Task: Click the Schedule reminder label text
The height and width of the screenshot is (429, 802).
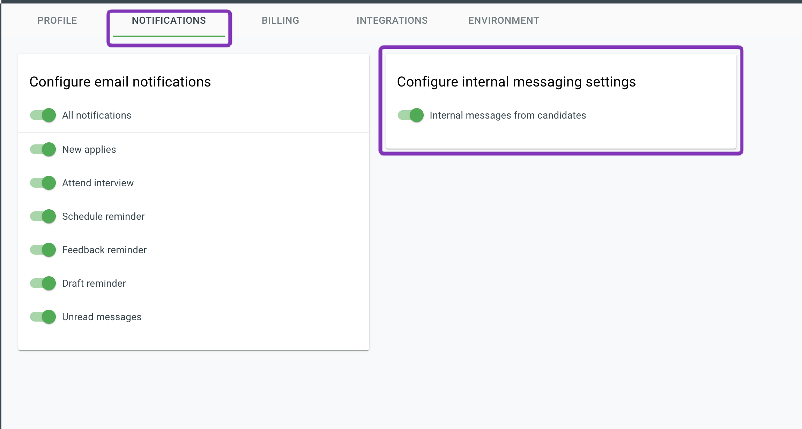Action: pos(103,217)
